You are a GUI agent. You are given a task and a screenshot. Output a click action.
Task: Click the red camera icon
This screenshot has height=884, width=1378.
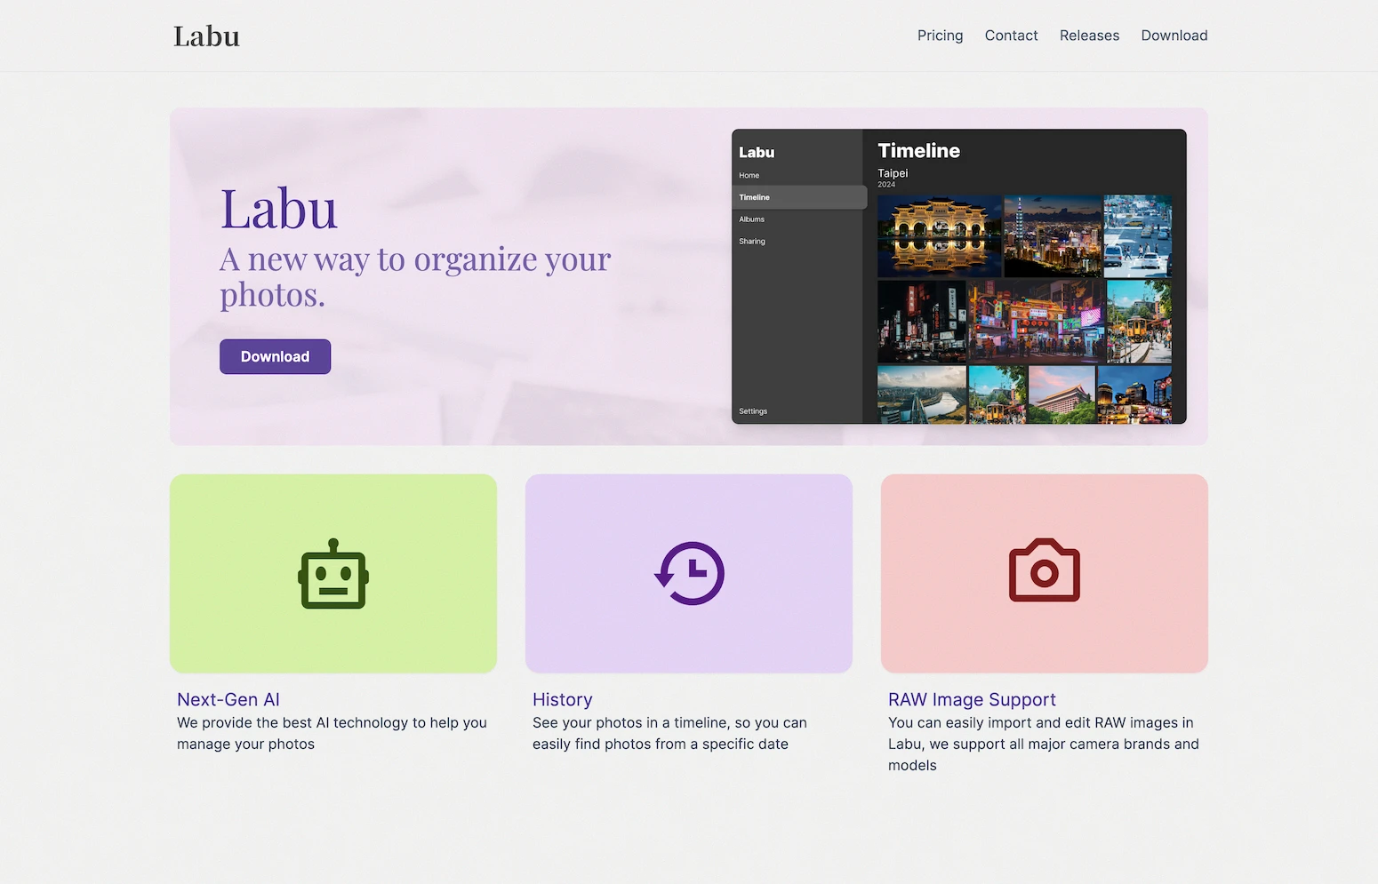point(1044,571)
